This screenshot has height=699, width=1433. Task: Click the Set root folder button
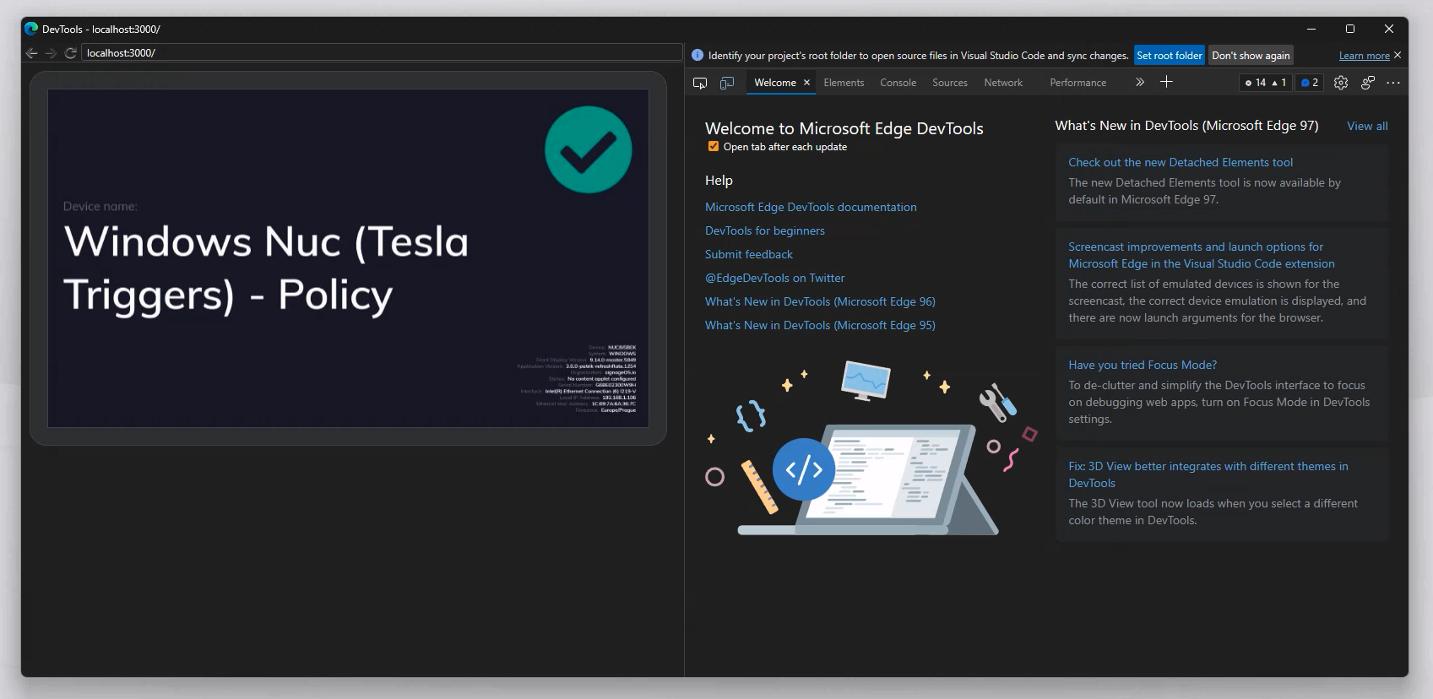click(x=1169, y=56)
